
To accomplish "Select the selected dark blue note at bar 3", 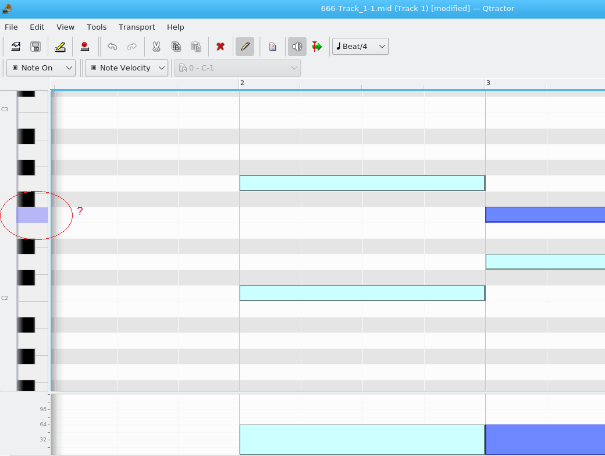I will click(x=545, y=215).
